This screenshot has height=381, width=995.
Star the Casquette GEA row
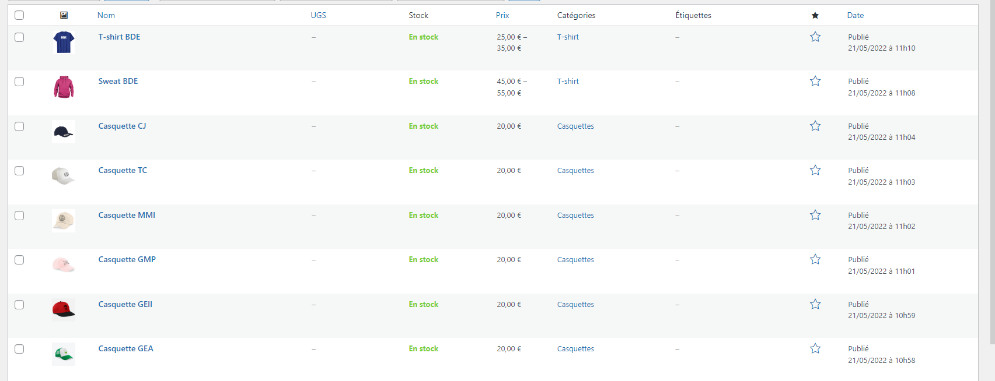point(815,349)
